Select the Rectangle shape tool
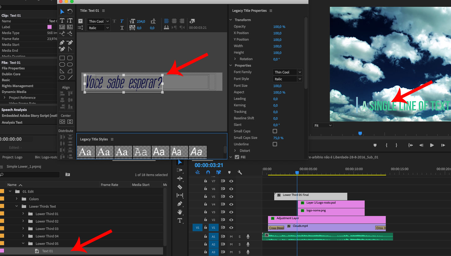451x256 pixels. (x=62, y=58)
